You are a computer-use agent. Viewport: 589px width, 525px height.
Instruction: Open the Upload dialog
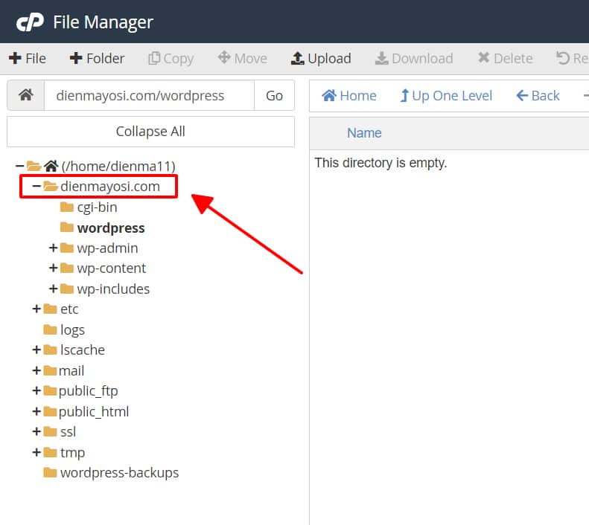[x=321, y=59]
